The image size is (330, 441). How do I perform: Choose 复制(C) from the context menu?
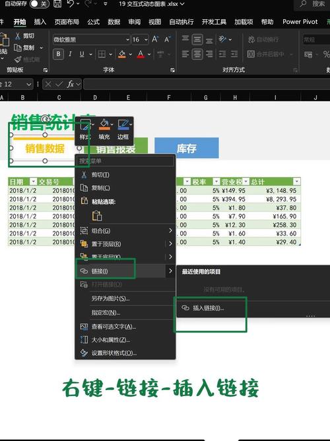[125, 188]
